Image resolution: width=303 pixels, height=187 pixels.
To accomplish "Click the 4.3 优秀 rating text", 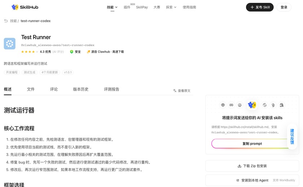I will pyautogui.click(x=45, y=52).
